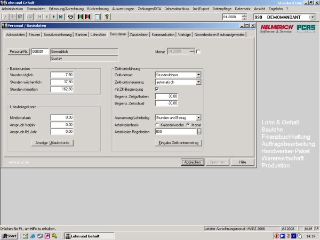Go to the previous record arrow
The height and width of the screenshot is (240, 320).
(x=46, y=17)
